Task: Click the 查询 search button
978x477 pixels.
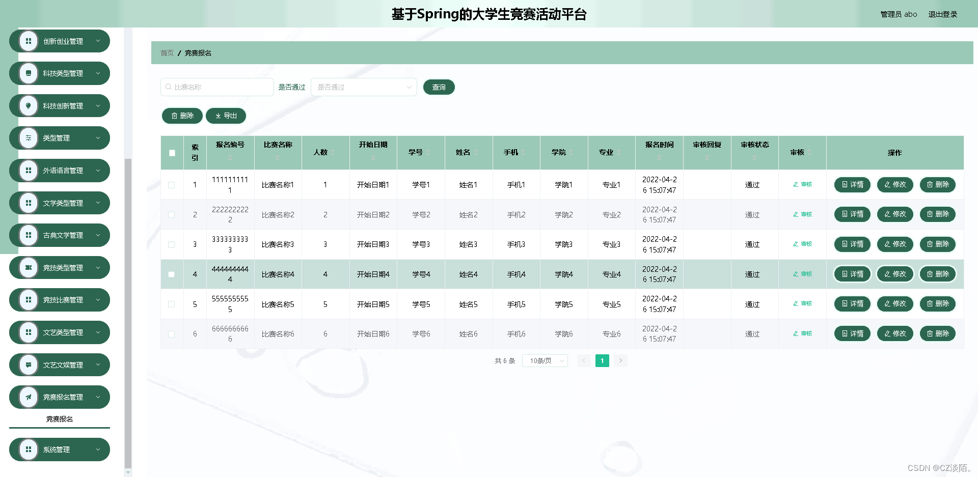Action: point(439,87)
